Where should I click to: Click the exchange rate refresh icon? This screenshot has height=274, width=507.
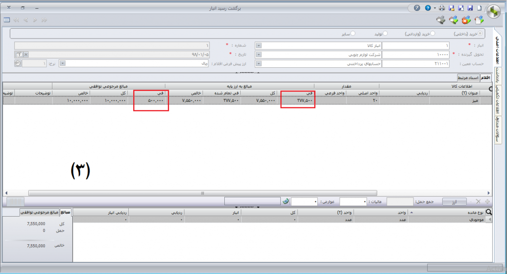point(17,63)
